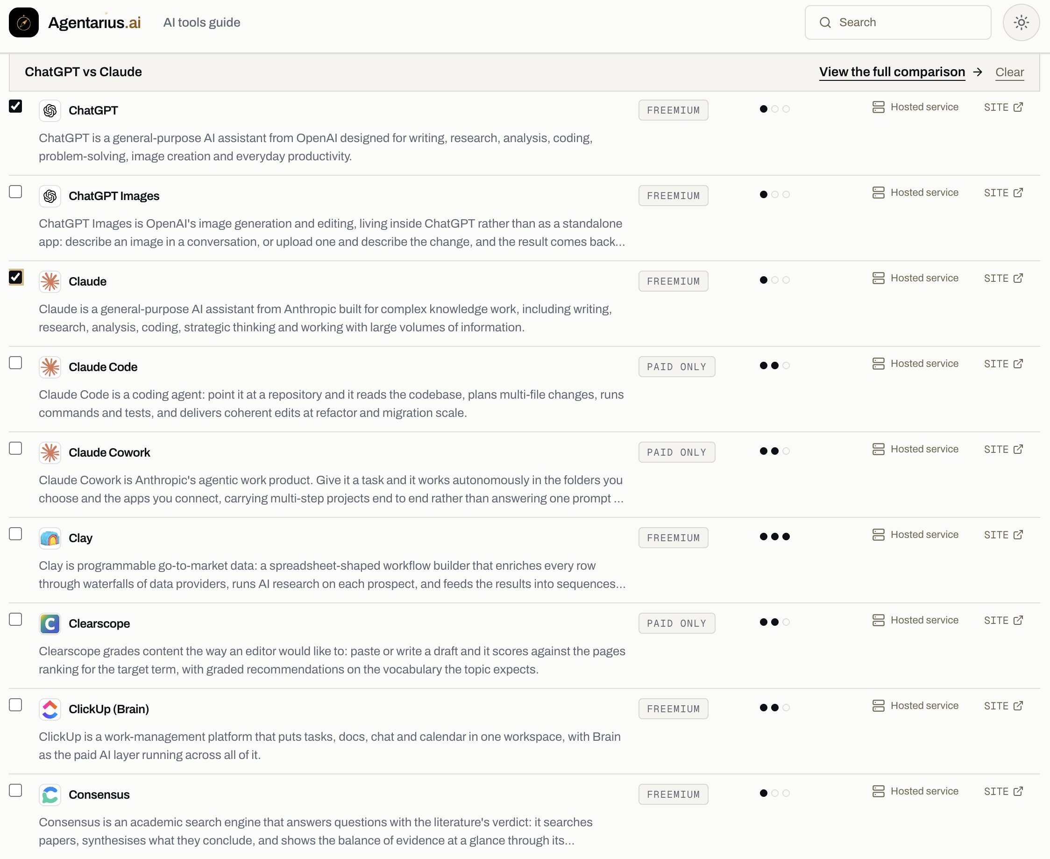Screen dimensions: 1050x859
Task: Uncheck the Claude comparison checkbox
Action: [x=15, y=278]
